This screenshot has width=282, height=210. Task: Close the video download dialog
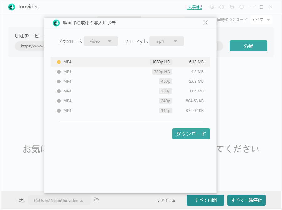(x=206, y=23)
